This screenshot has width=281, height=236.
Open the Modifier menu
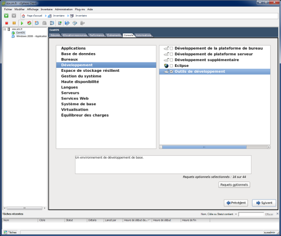(x=19, y=9)
